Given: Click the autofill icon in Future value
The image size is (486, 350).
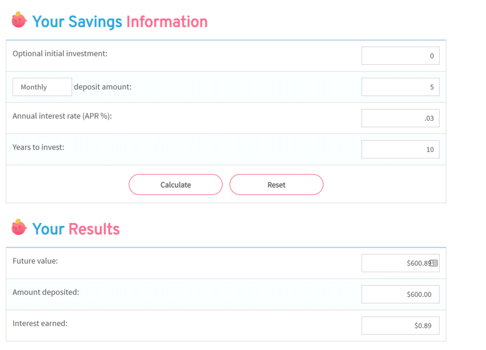Looking at the screenshot, I should [x=434, y=263].
